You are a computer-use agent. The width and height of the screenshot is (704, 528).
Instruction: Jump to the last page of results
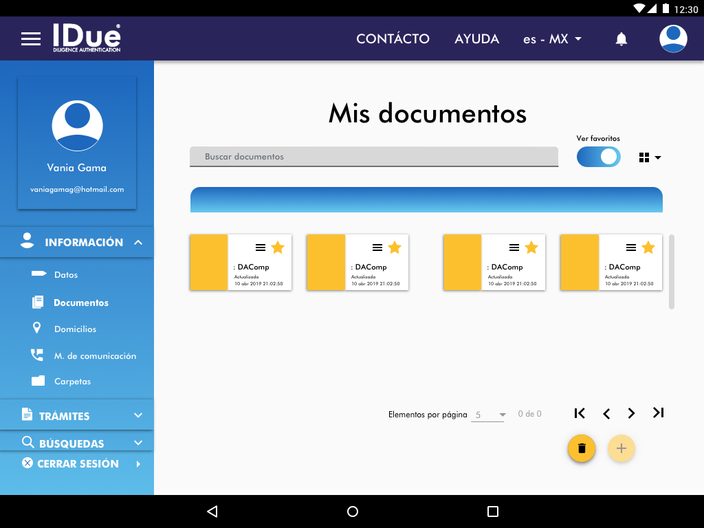(658, 413)
